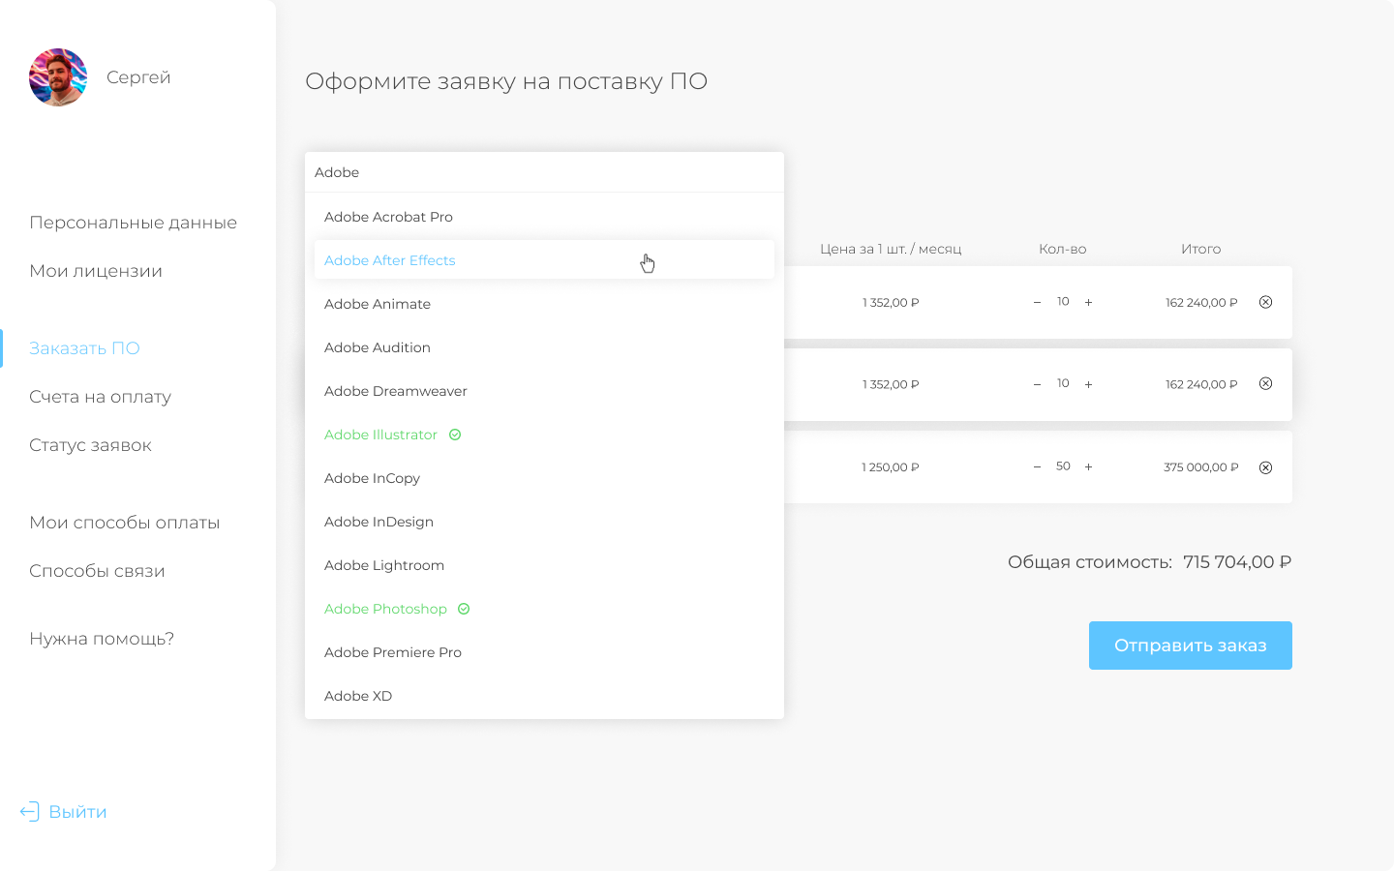1394x871 pixels.
Task: Select Заказать ПО menu item
Action: point(84,348)
